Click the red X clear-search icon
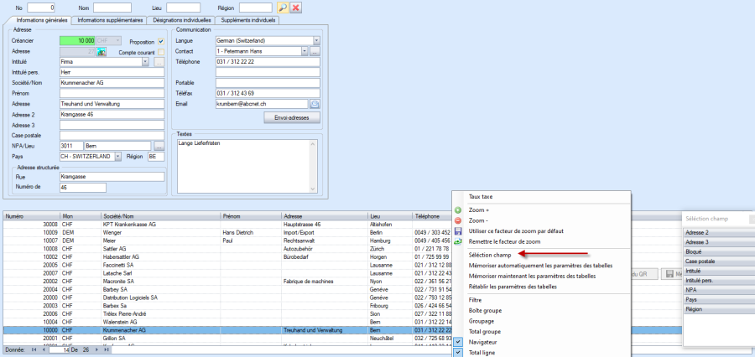This screenshot has width=755, height=357. coord(296,8)
